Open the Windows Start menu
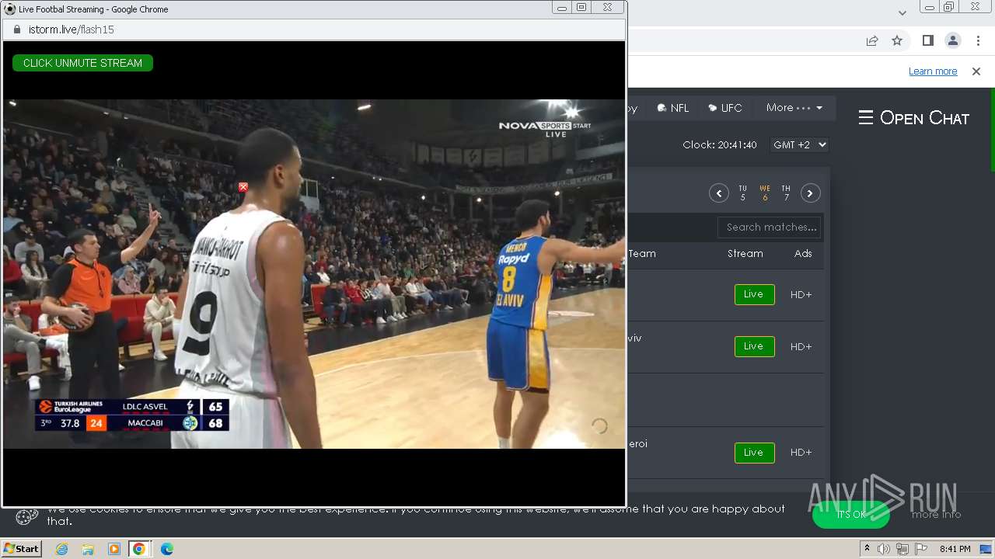Image resolution: width=995 pixels, height=559 pixels. click(x=21, y=549)
